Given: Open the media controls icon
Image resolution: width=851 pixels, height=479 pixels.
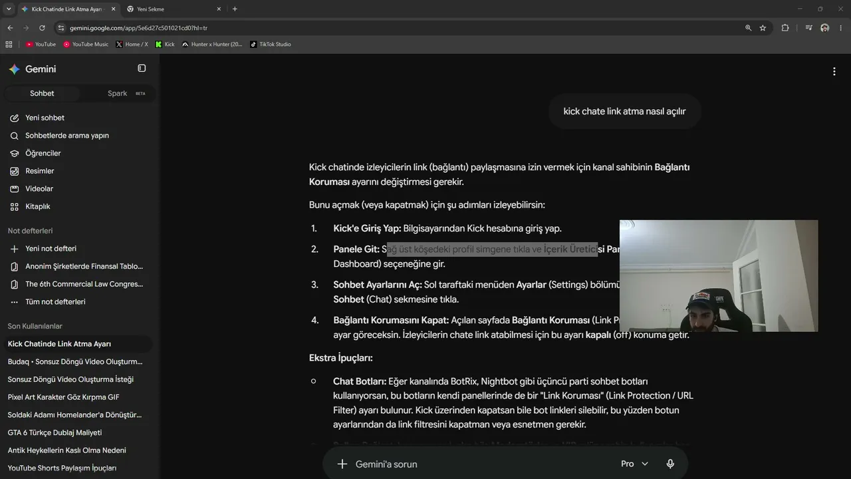Looking at the screenshot, I should [x=808, y=28].
